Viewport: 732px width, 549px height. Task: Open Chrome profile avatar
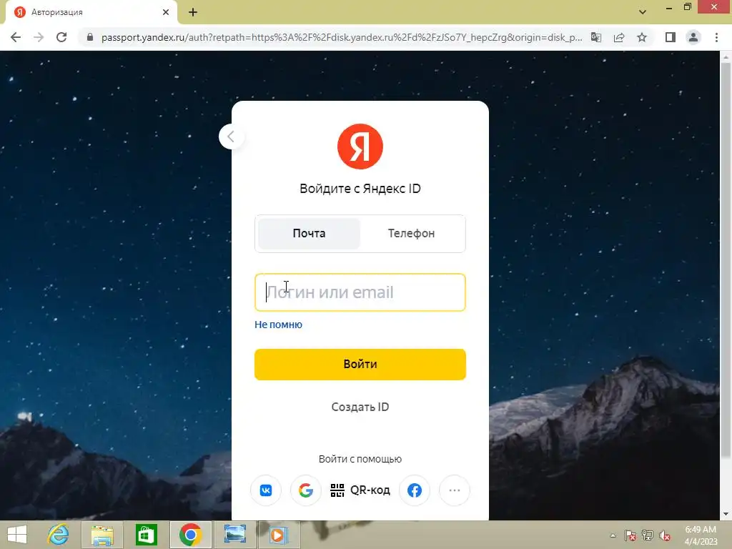[693, 37]
